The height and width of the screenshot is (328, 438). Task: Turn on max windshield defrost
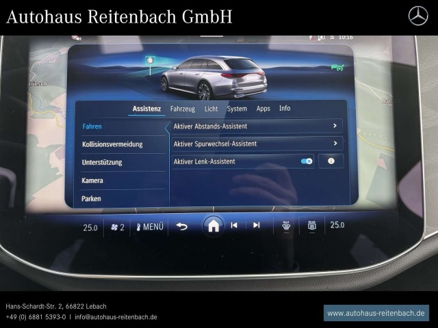pos(286,226)
